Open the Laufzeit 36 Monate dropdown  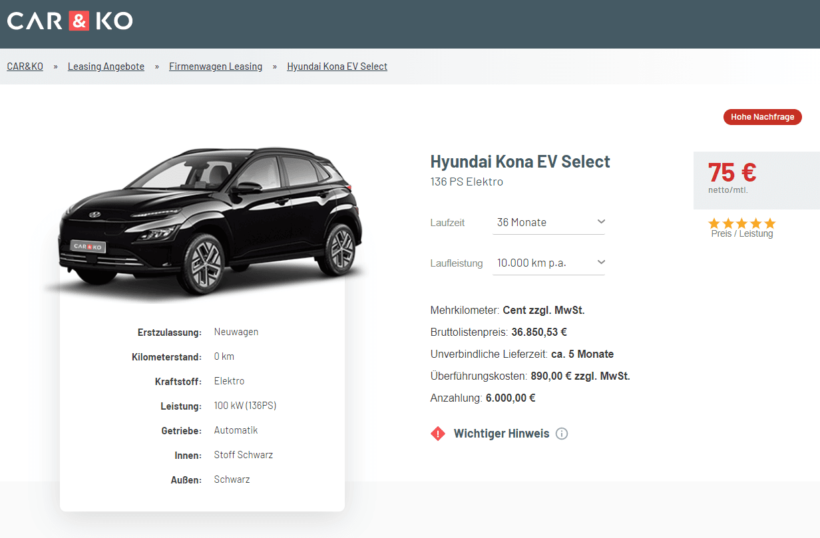549,222
